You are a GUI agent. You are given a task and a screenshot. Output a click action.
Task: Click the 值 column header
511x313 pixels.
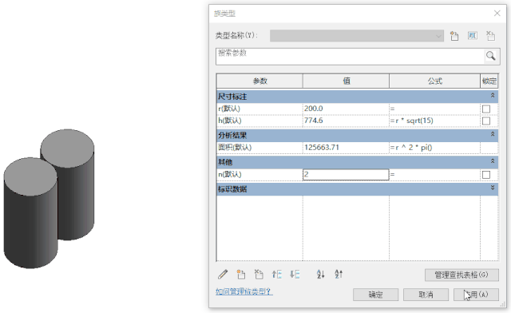tap(346, 81)
